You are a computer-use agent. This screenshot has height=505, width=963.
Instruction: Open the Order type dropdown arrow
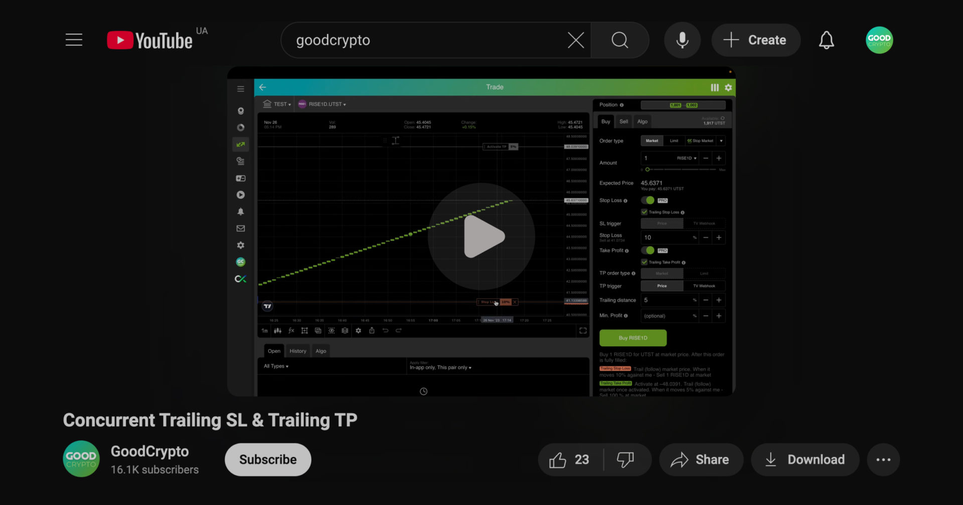pyautogui.click(x=721, y=141)
